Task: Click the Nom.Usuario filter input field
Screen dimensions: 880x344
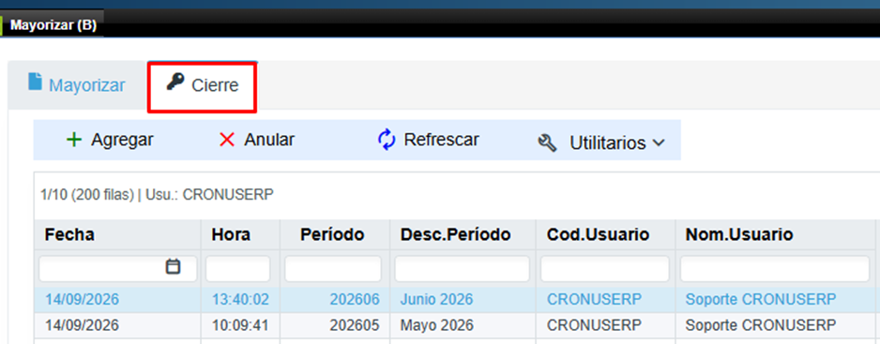Action: tap(775, 269)
